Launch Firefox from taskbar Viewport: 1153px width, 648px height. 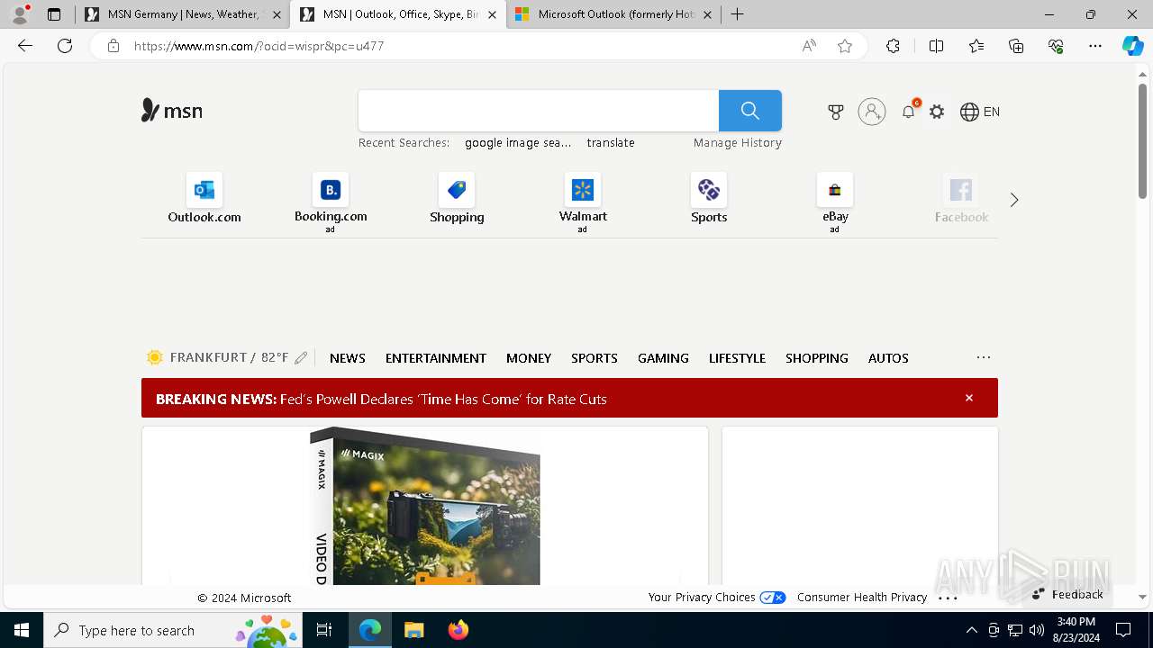(x=458, y=630)
